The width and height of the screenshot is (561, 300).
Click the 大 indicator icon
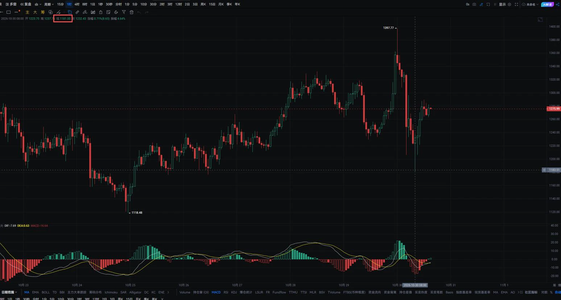point(35,12)
